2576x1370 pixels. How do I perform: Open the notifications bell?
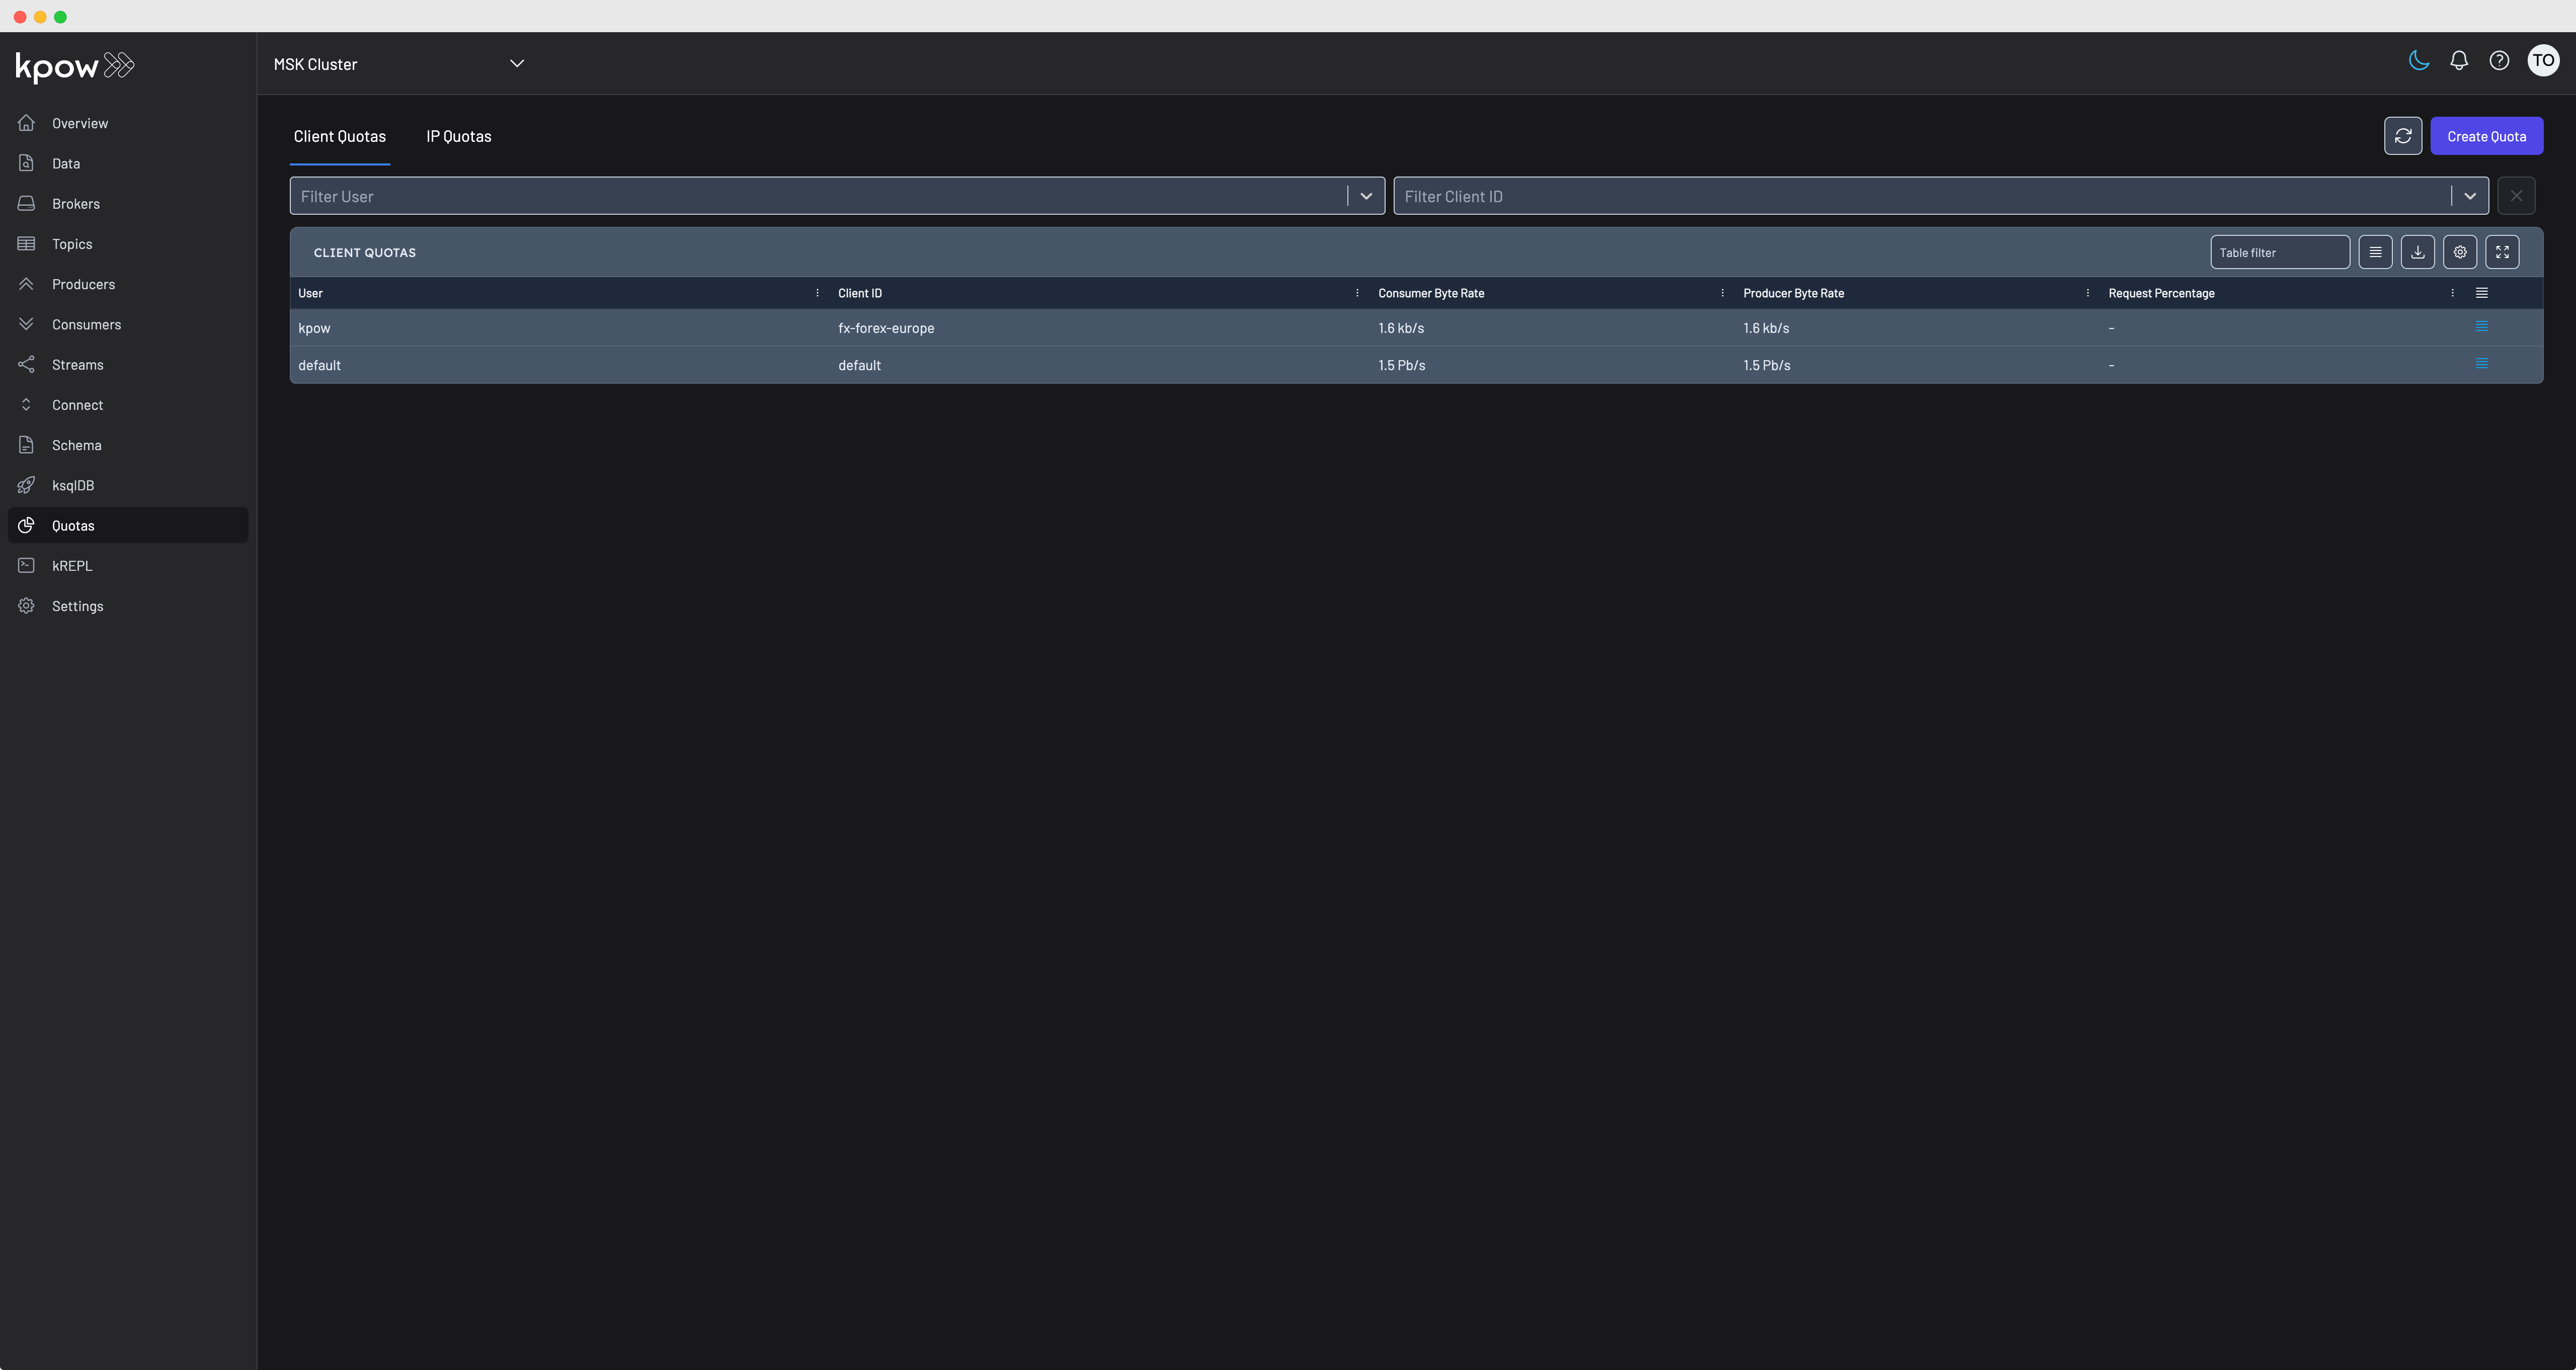[x=2459, y=60]
